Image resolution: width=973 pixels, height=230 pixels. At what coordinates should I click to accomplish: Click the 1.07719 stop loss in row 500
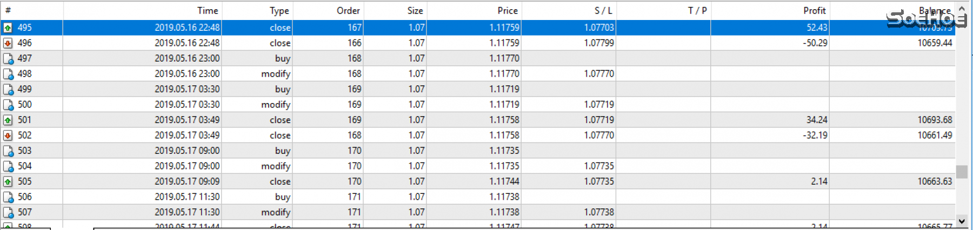tap(598, 105)
